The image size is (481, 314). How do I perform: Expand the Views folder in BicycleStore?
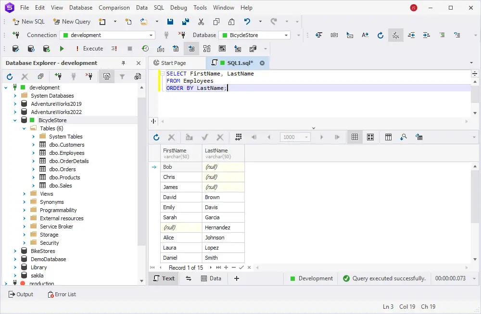pos(24,194)
